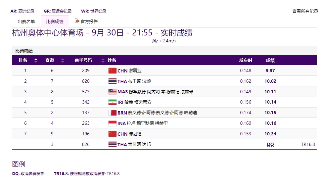Select the 比赛成绩 tab
The image size is (320, 185).
pos(55,22)
